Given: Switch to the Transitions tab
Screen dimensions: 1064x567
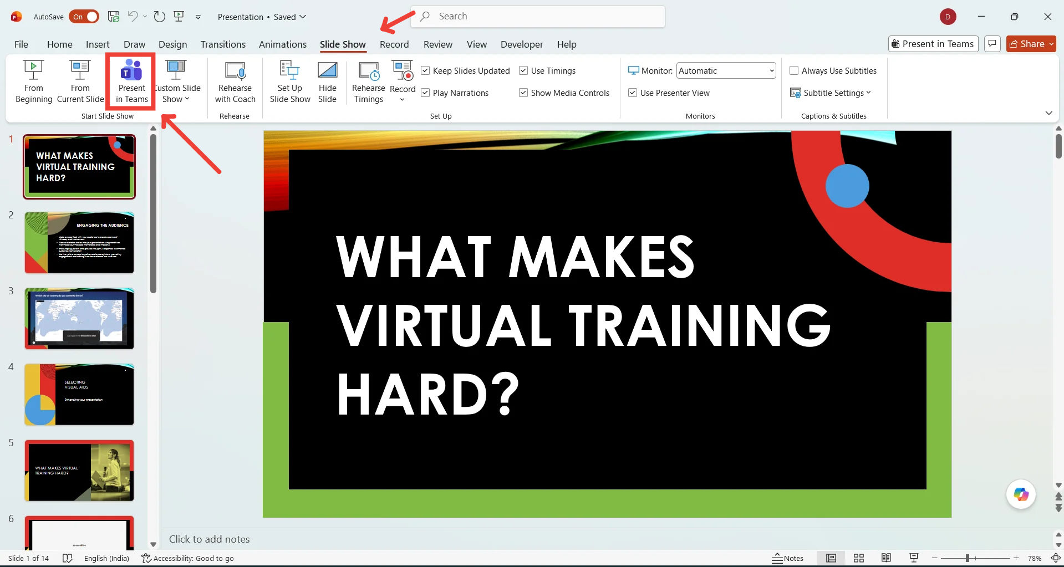Looking at the screenshot, I should point(223,44).
